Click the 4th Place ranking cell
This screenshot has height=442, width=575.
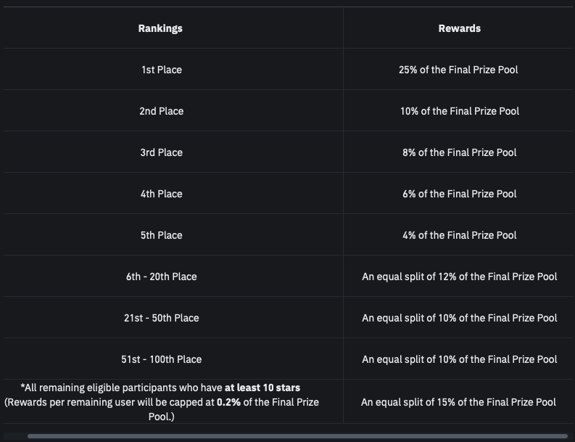[161, 194]
